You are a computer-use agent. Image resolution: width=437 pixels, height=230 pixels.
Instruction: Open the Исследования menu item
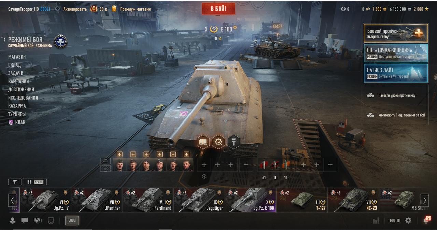[23, 98]
